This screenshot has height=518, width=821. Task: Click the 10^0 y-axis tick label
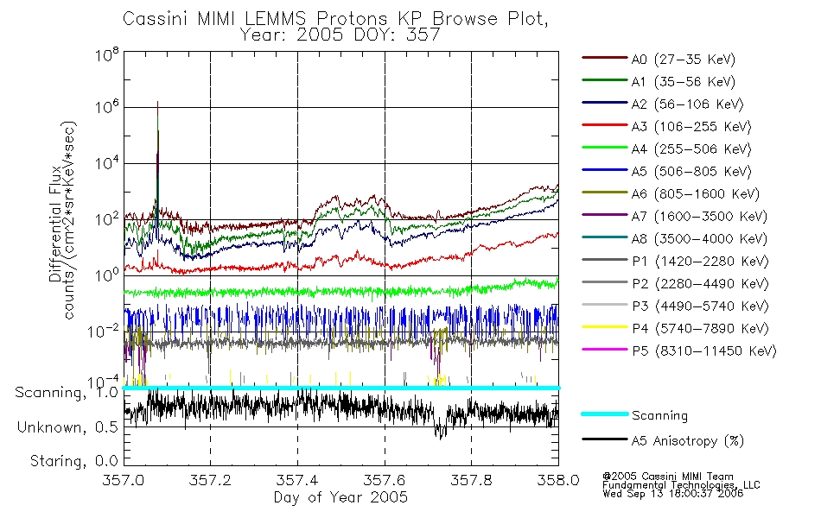point(107,275)
